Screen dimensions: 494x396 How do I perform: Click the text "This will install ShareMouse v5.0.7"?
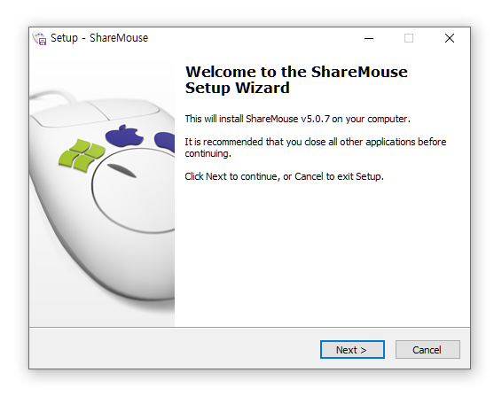[x=257, y=119]
